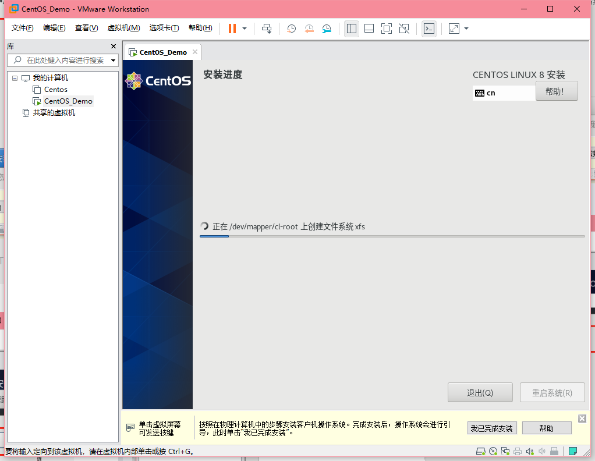Open the snapshot manager
The image size is (595, 461).
(x=327, y=29)
